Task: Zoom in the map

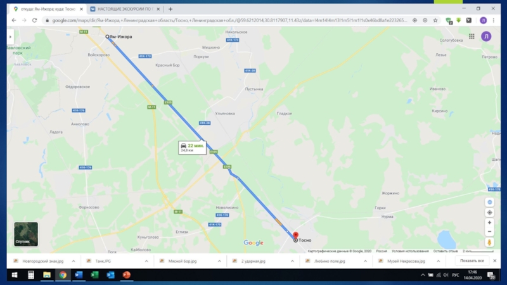Action: pyautogui.click(x=489, y=223)
